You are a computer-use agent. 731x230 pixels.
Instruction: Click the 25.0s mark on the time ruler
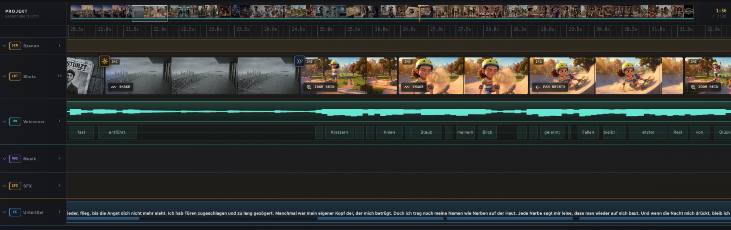click(326, 29)
